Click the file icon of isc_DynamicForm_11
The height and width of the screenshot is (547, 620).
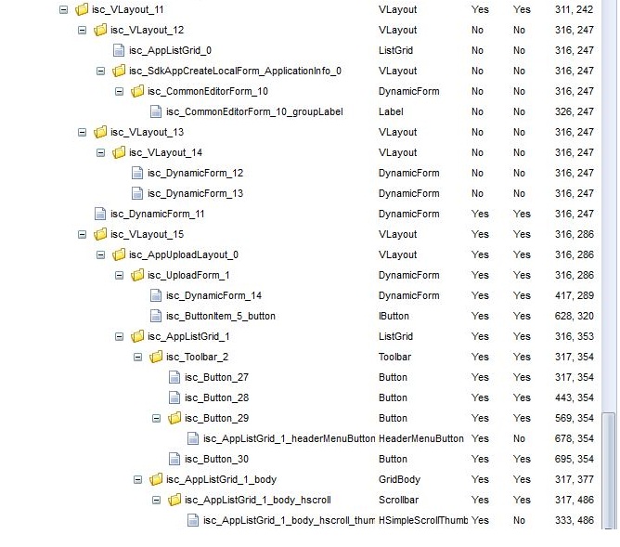pyautogui.click(x=100, y=214)
